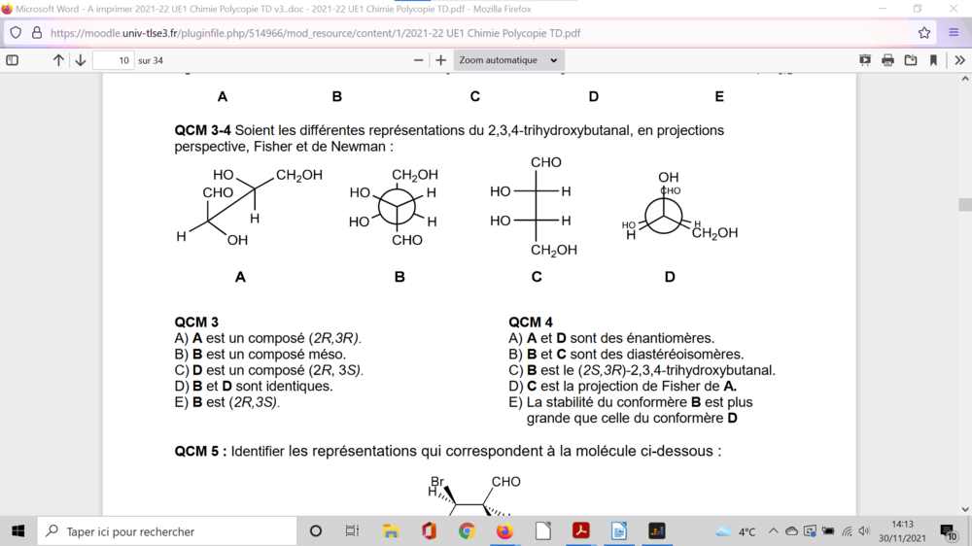
Task: Open the Firefox hamburger menu
Action: 954,32
